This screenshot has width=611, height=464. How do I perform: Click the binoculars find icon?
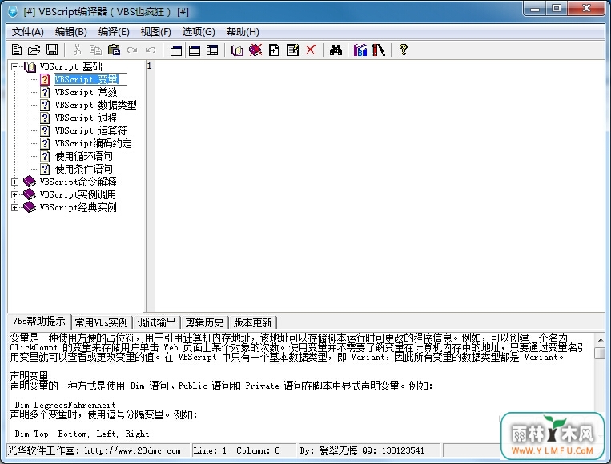tap(336, 50)
